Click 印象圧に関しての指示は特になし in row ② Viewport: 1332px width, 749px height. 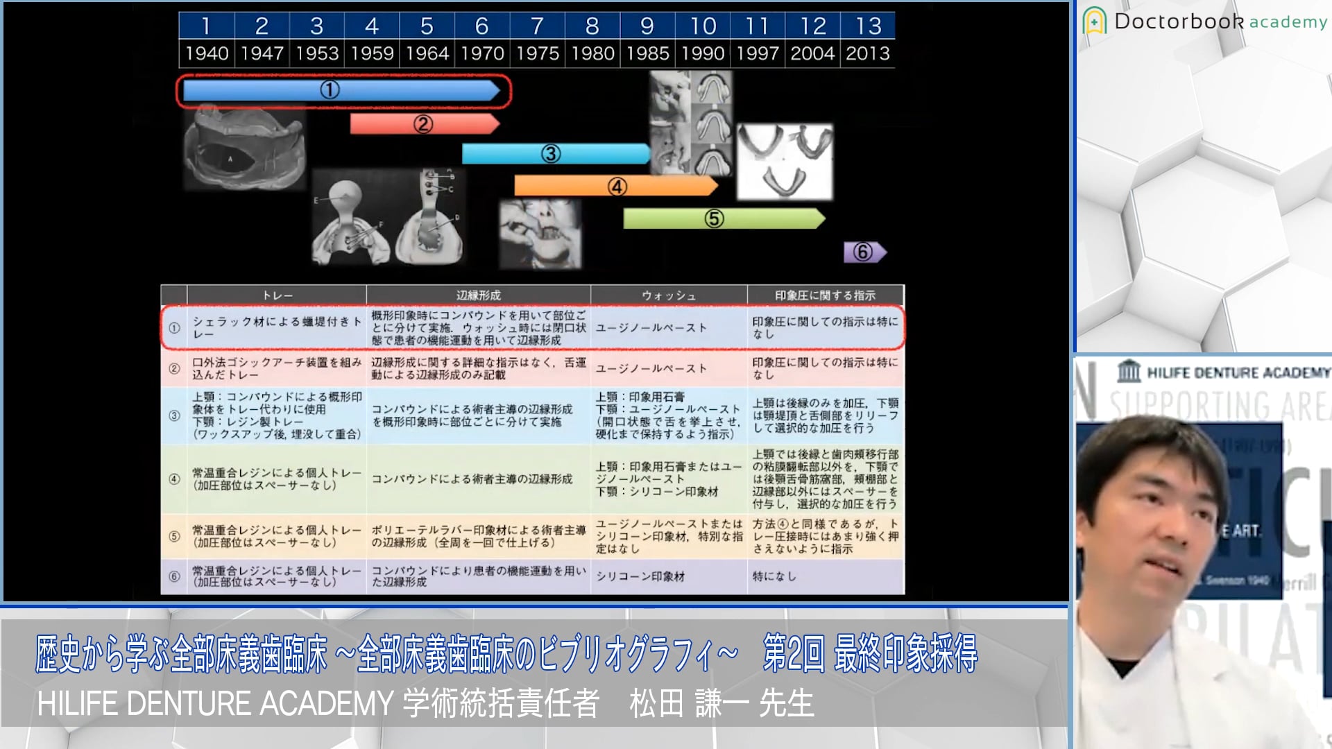(x=826, y=368)
